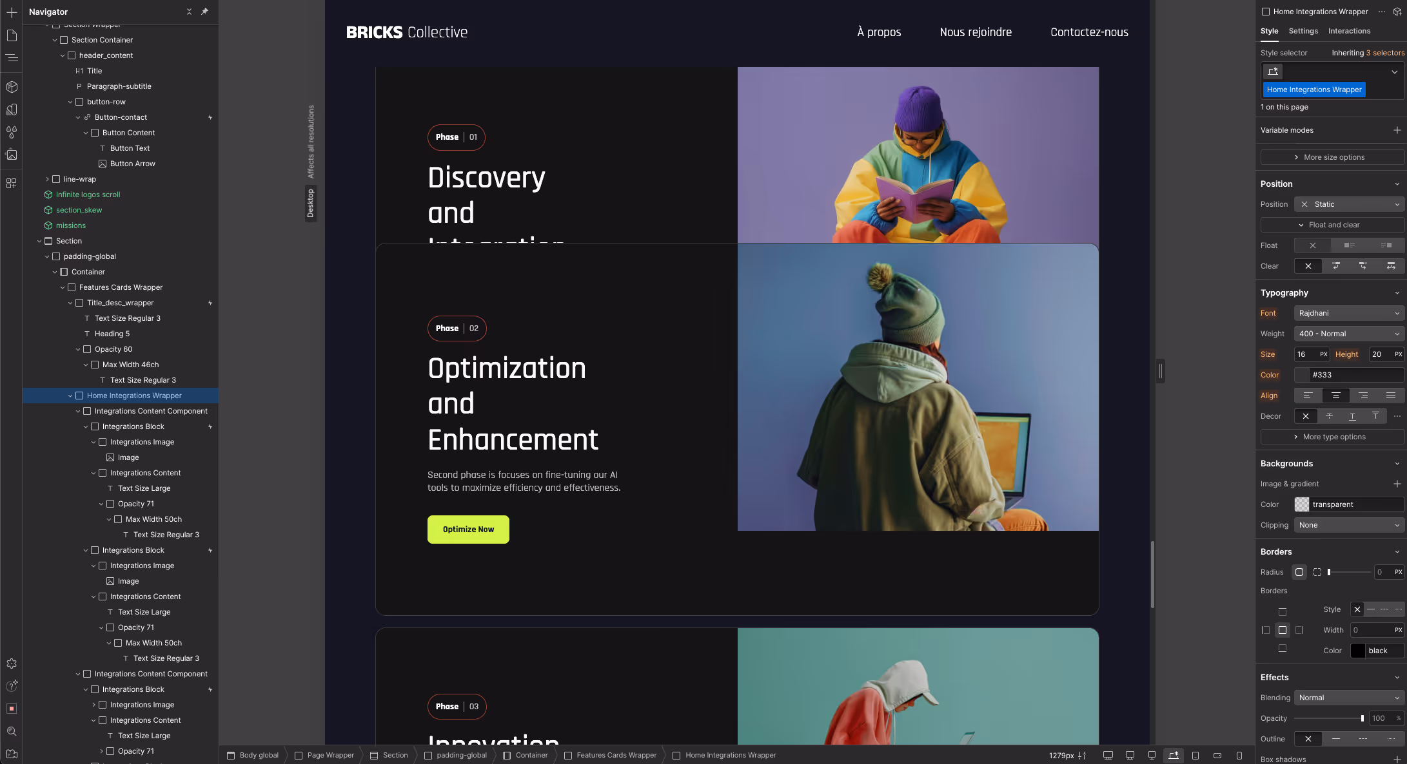Open the Assets image icon
Screen dimensions: 1407x764
click(12, 155)
